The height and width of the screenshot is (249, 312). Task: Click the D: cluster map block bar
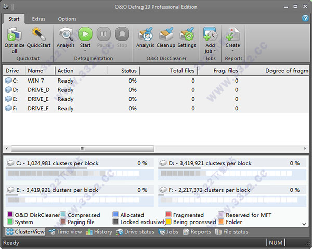[226, 173]
